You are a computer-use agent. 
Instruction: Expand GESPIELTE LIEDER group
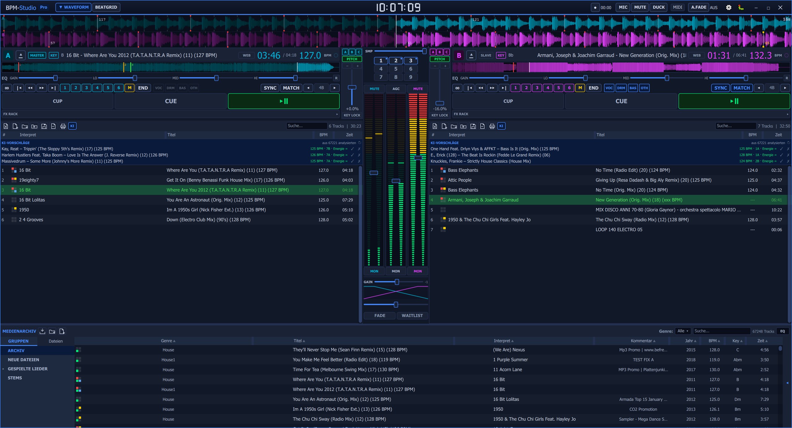pyautogui.click(x=3, y=369)
